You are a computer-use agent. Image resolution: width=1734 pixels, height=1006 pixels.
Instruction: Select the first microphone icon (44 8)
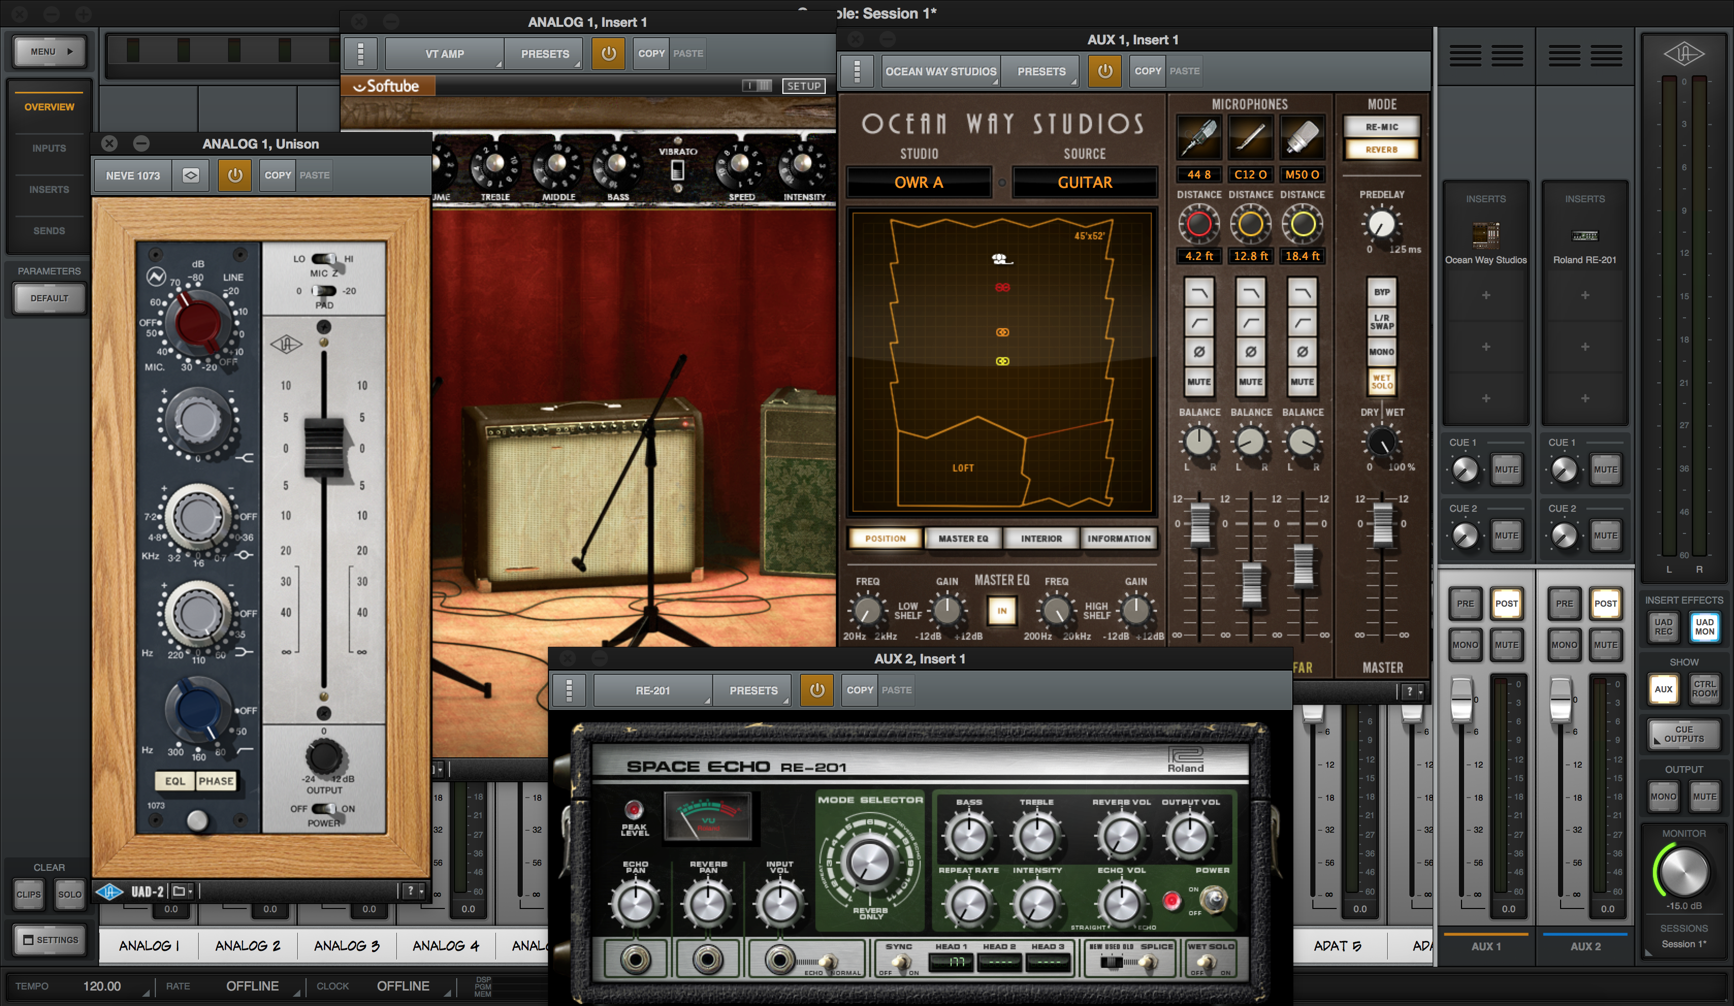coord(1199,137)
